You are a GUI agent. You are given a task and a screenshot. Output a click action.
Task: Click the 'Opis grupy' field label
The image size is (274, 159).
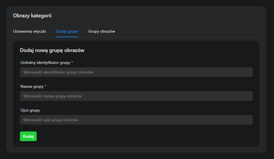click(x=30, y=110)
